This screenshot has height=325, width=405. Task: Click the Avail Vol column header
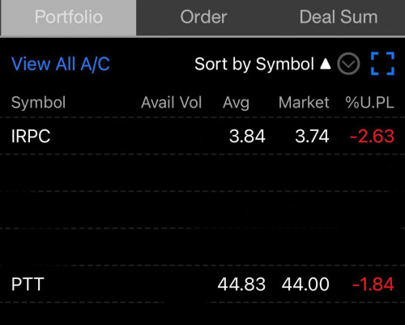172,103
